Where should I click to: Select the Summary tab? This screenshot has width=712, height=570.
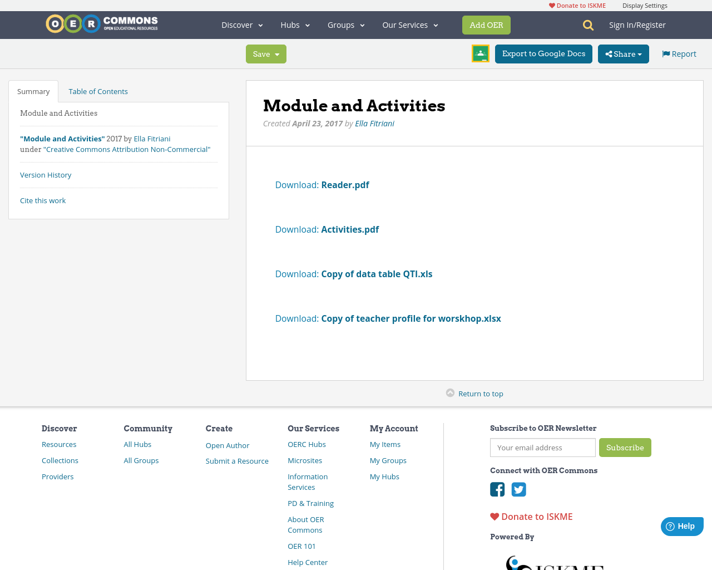pos(33,91)
